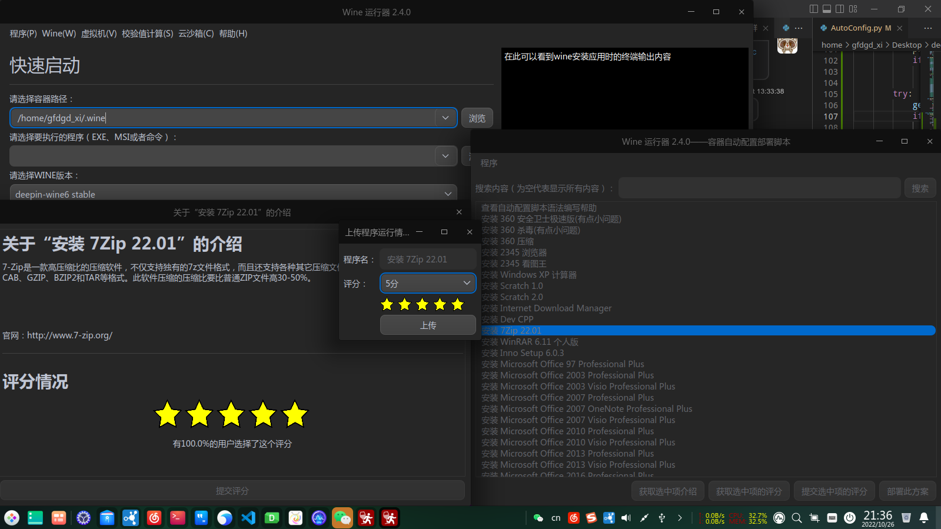Image resolution: width=941 pixels, height=529 pixels.
Task: Open the search magnifier in the tray
Action: click(x=797, y=518)
